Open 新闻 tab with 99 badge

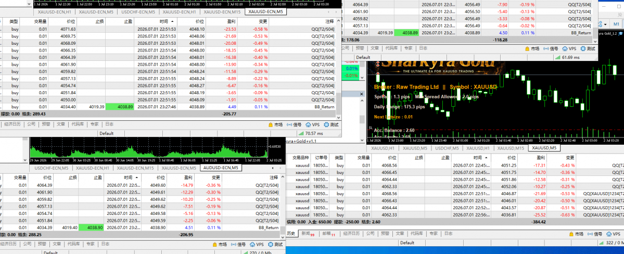(x=308, y=233)
